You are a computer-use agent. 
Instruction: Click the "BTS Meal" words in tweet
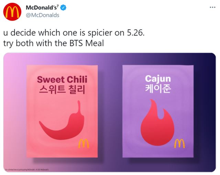(x=87, y=43)
